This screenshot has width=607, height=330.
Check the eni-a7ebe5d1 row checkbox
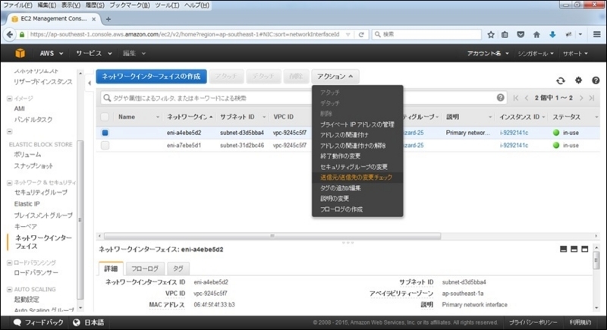click(105, 146)
